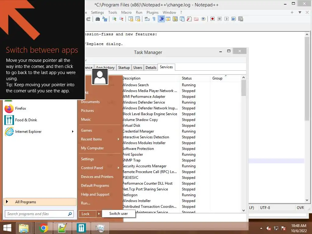Sort services by the Status column header
Image resolution: width=312 pixels, height=234 pixels.
pyautogui.click(x=195, y=78)
